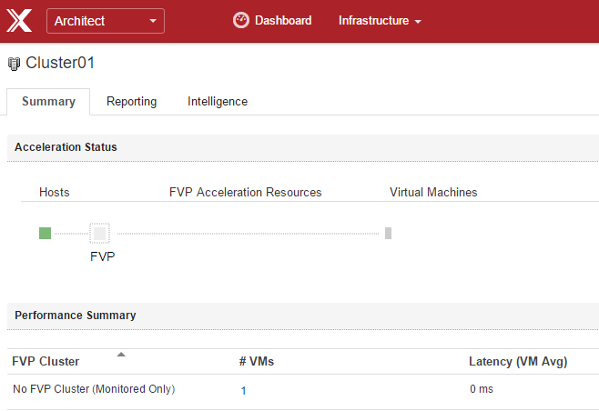Click the gray virtual machine marker
Viewport: 599px width, 411px height.
click(x=388, y=233)
